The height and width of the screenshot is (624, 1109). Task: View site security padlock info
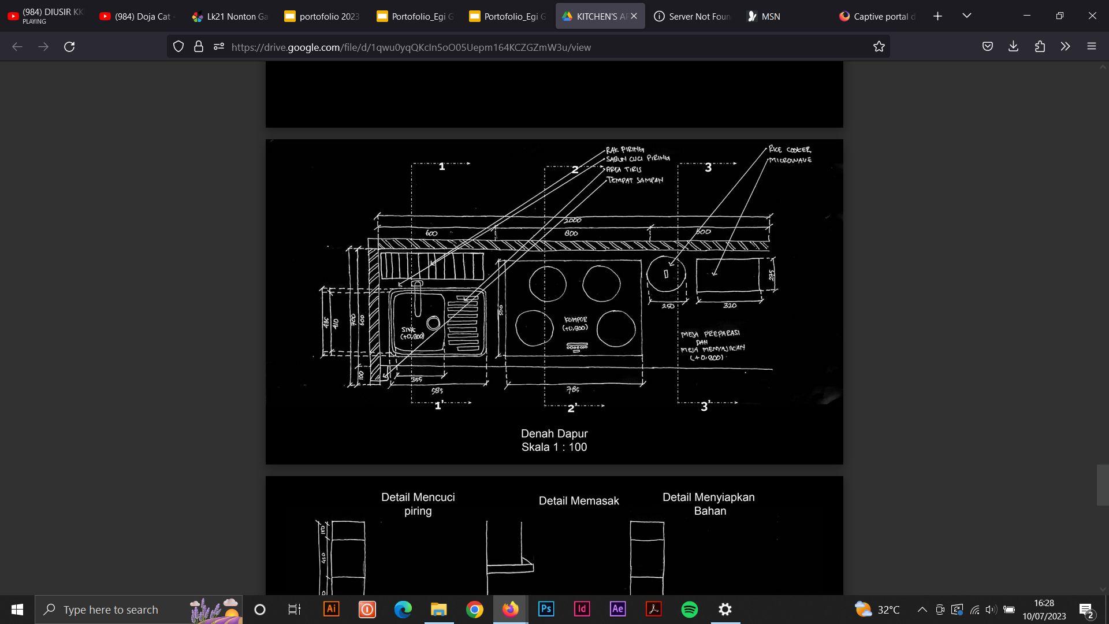(199, 47)
